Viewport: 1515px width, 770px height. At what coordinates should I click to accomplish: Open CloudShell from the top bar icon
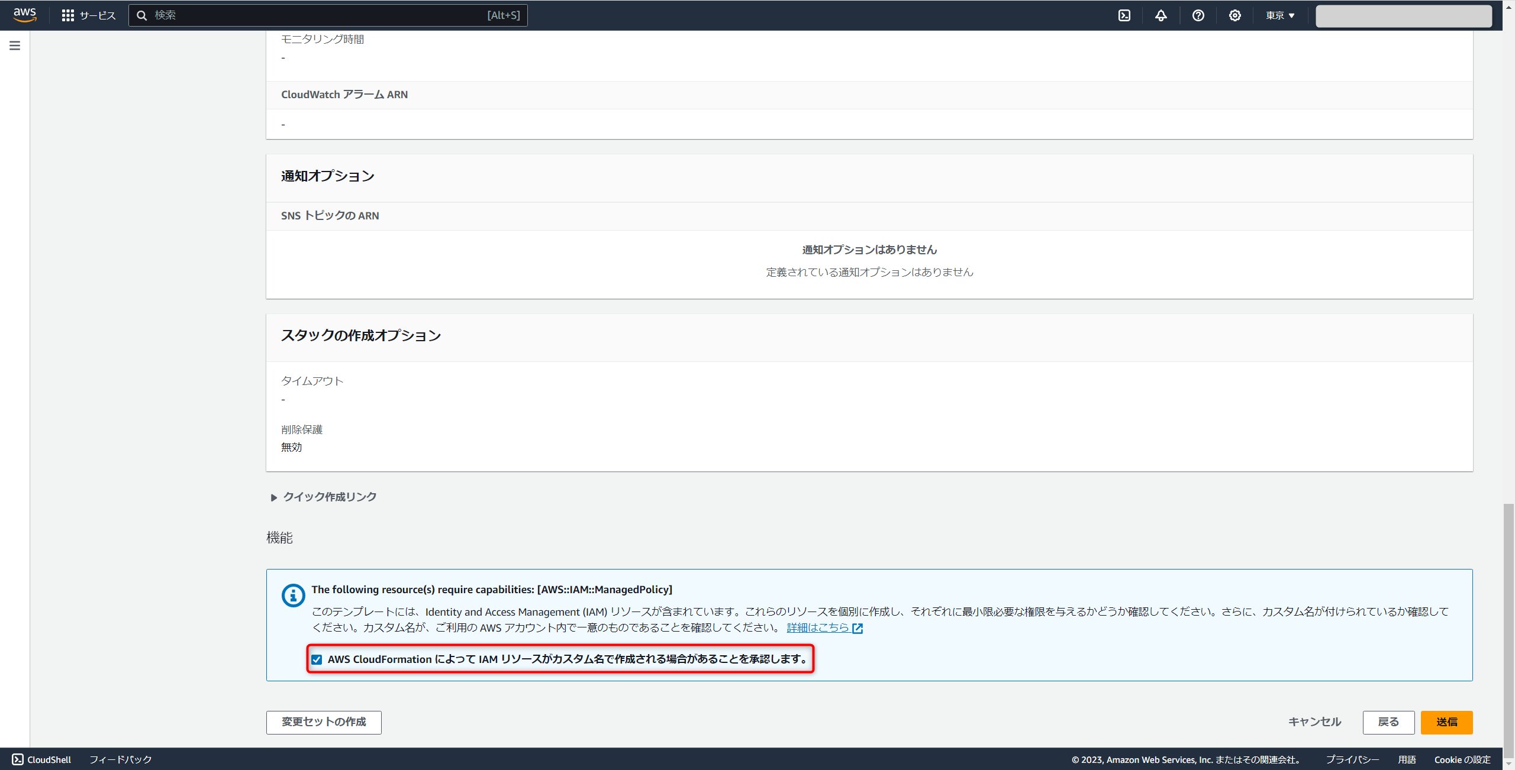coord(1124,15)
